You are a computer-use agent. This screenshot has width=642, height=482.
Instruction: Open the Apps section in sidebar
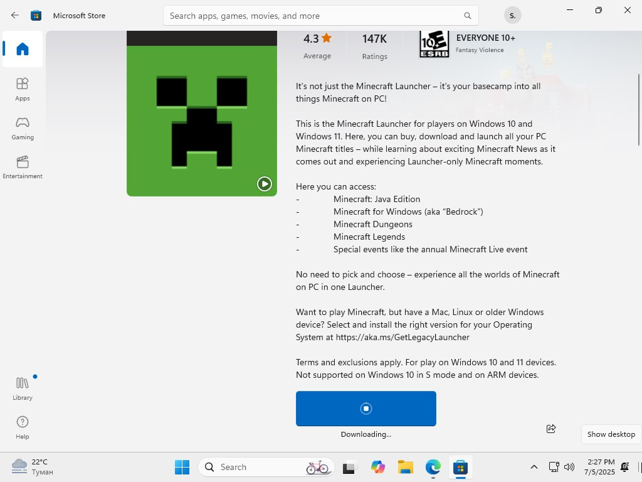click(x=23, y=89)
